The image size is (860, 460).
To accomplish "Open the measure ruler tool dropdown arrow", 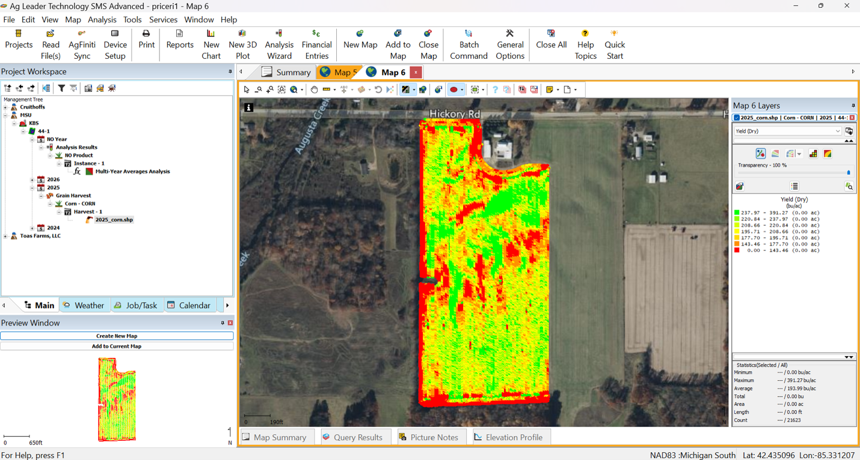I will coord(334,90).
